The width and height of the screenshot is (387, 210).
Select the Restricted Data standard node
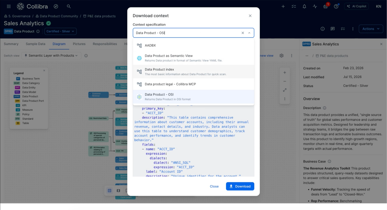[x=98, y=118]
